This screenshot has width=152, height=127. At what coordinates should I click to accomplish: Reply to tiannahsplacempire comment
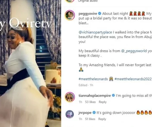click(103, 102)
